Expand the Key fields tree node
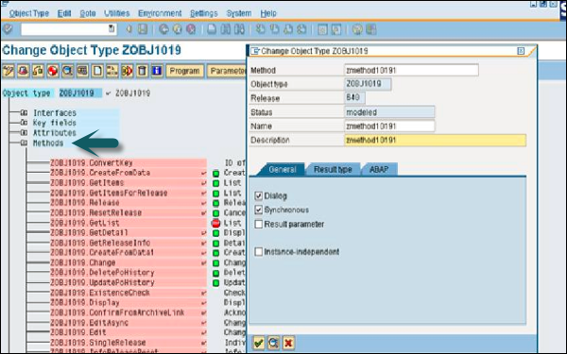The height and width of the screenshot is (354, 567). (24, 123)
